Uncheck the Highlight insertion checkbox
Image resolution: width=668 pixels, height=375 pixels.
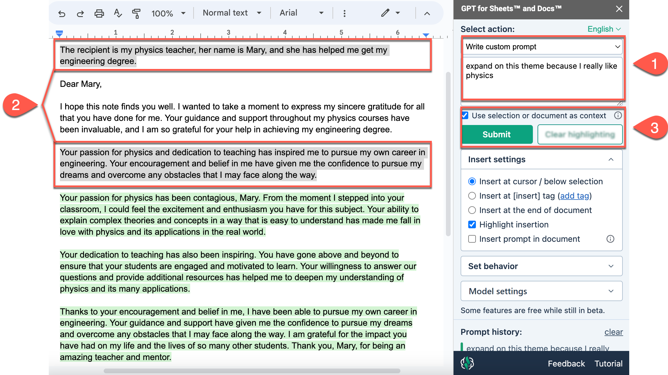coord(472,224)
